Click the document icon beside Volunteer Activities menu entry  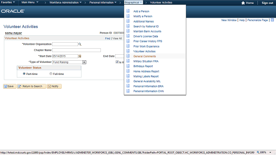click(x=128, y=51)
